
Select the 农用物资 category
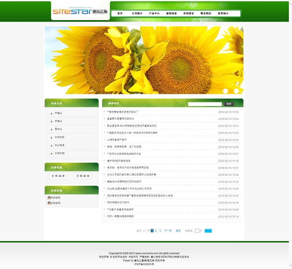[59, 137]
